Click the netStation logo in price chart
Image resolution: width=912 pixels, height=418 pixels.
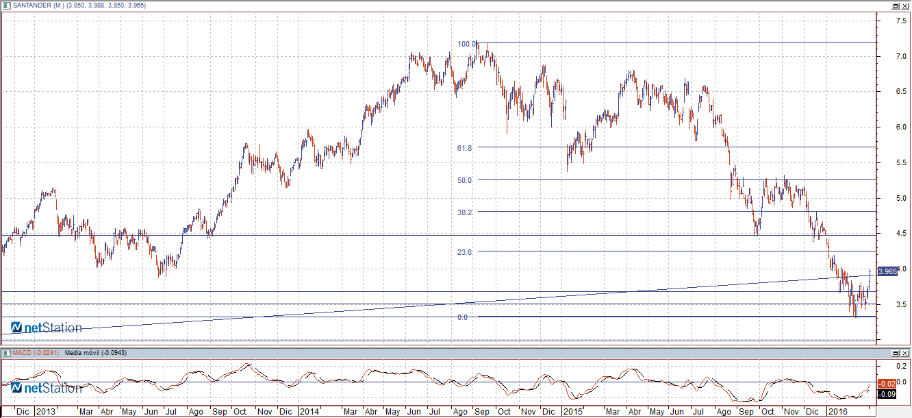coord(46,328)
